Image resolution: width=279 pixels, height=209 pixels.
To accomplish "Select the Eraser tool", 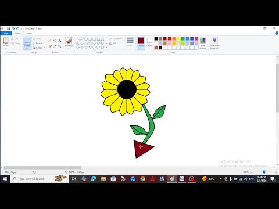I will tap(50, 46).
